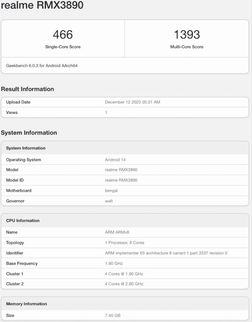Select 'realme RMX3890' in the Model ID row
The width and height of the screenshot is (252, 322).
pyautogui.click(x=121, y=180)
